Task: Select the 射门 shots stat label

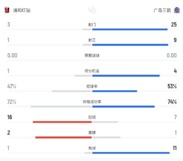Action: coord(92,25)
